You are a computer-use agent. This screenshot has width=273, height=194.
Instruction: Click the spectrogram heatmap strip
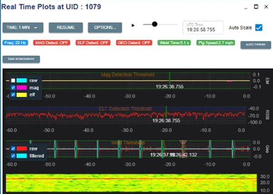point(131,183)
